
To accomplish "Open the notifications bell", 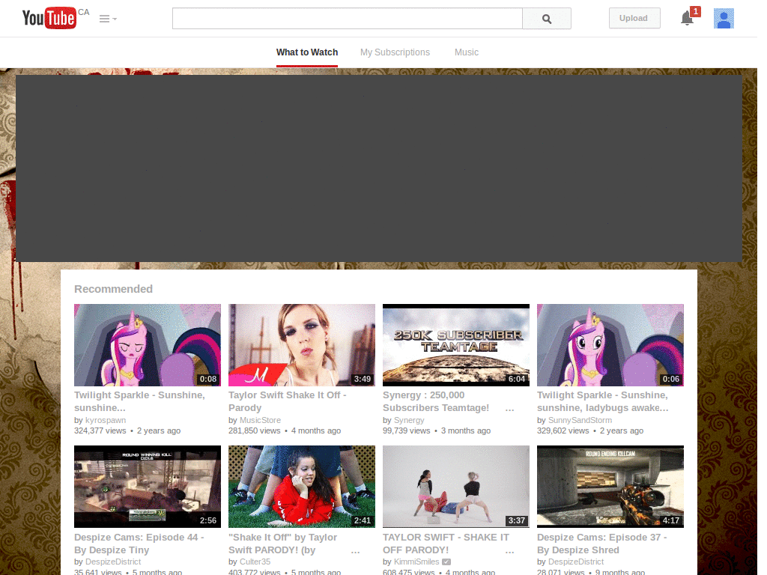I will point(688,19).
